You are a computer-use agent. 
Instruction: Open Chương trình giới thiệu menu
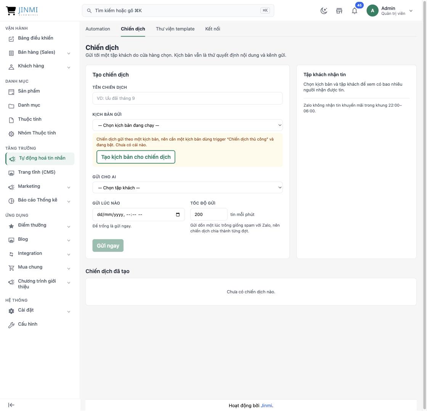click(x=39, y=284)
